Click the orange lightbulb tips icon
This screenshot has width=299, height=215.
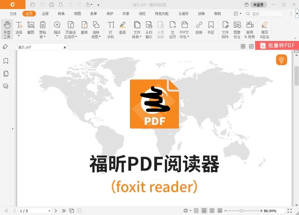click(x=282, y=60)
